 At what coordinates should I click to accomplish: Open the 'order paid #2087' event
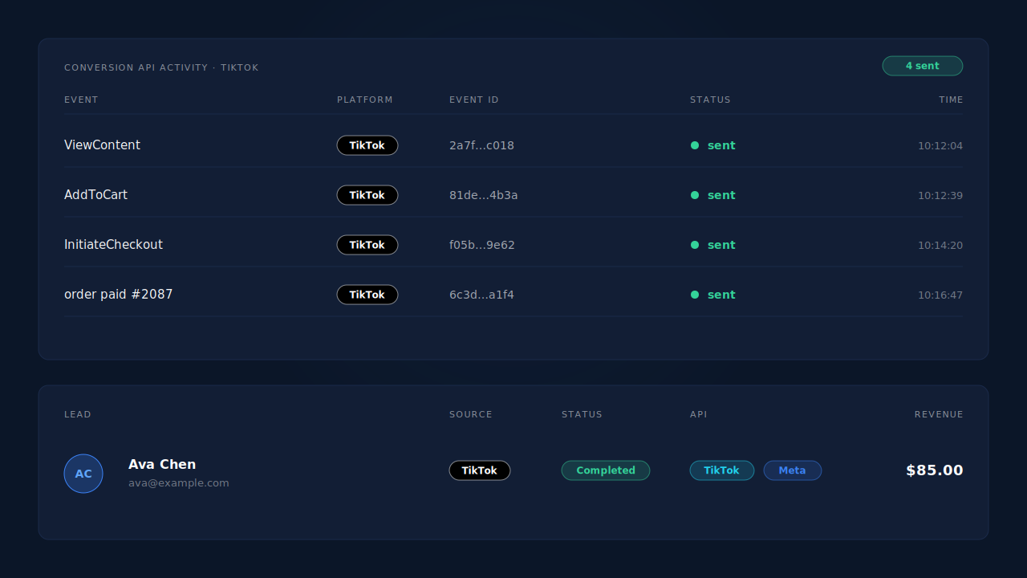click(119, 295)
